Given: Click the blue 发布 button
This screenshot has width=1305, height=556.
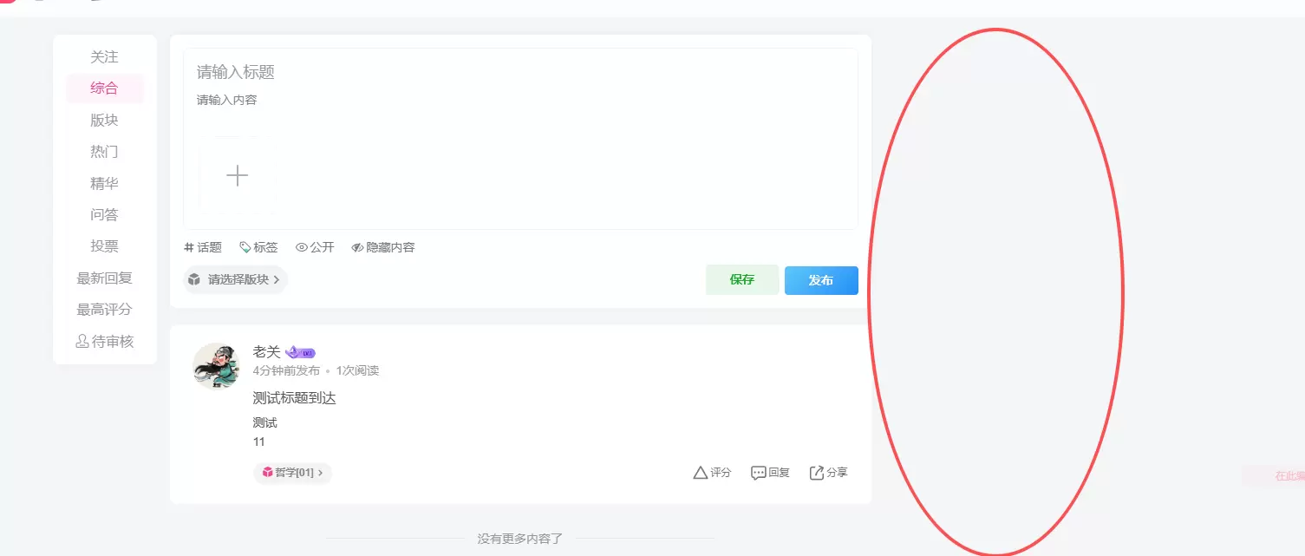Looking at the screenshot, I should (x=821, y=280).
